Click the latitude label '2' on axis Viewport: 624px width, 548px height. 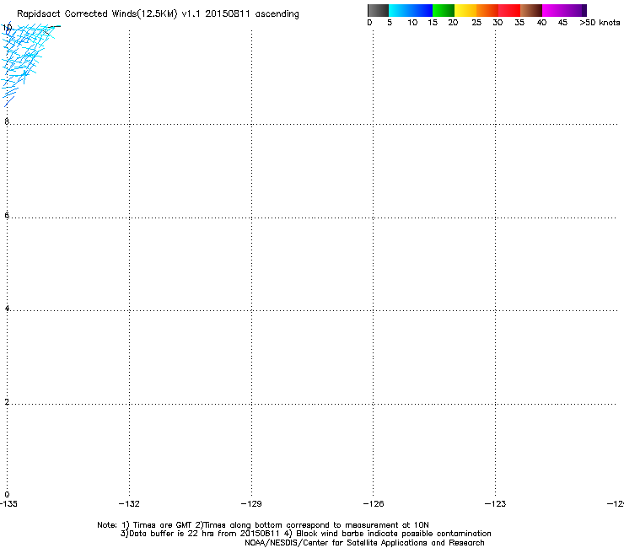[x=7, y=401]
